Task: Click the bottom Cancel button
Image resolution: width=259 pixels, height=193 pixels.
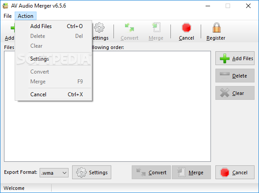Action: [x=235, y=172]
